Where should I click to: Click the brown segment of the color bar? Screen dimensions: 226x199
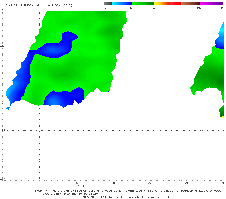coord(190,4)
